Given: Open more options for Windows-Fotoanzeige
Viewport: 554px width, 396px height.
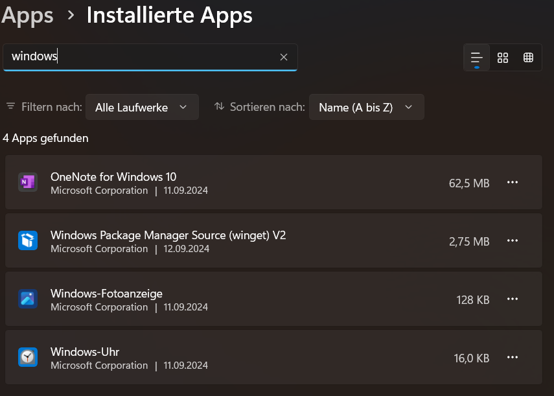Looking at the screenshot, I should [513, 299].
